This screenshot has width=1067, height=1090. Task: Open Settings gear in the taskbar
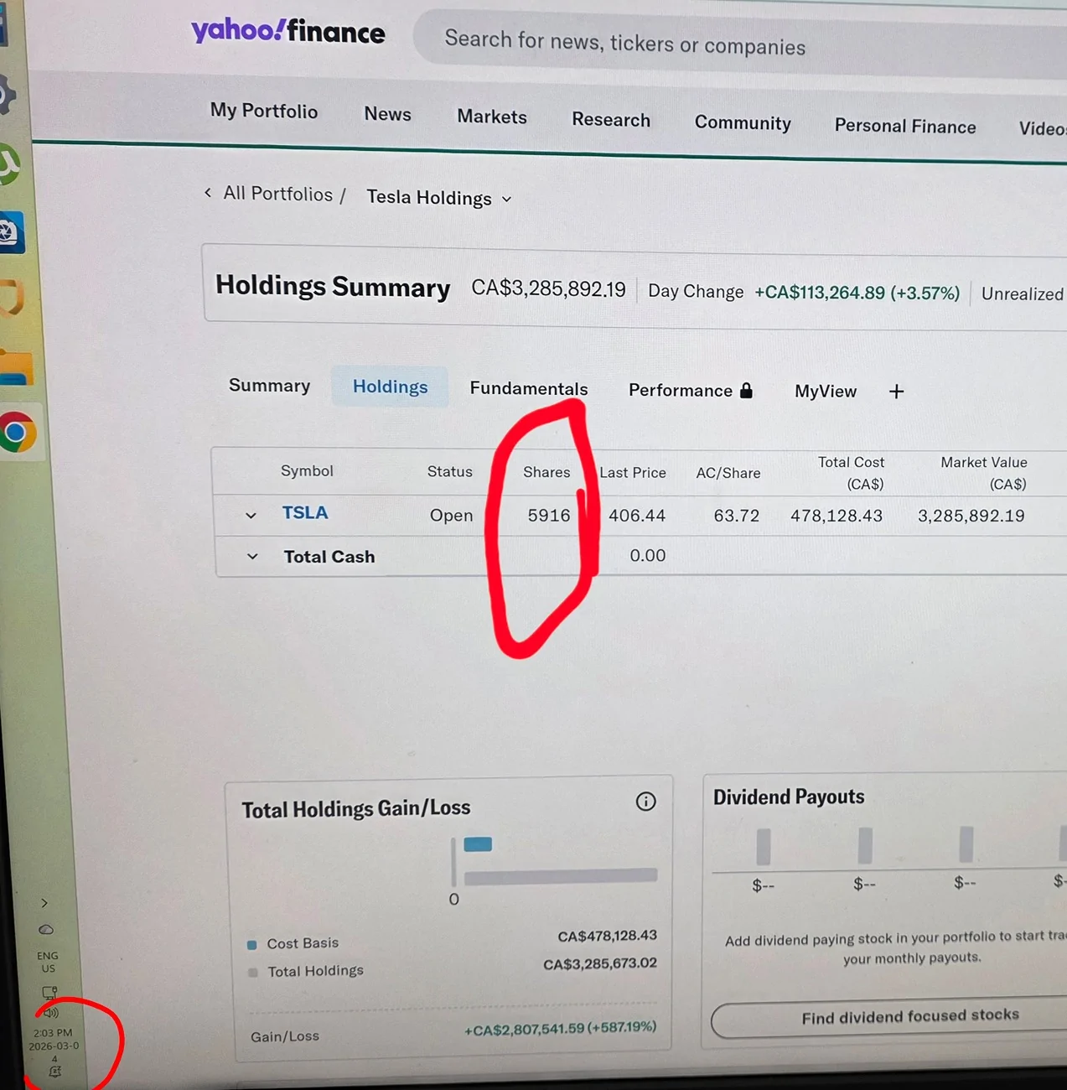(5, 95)
